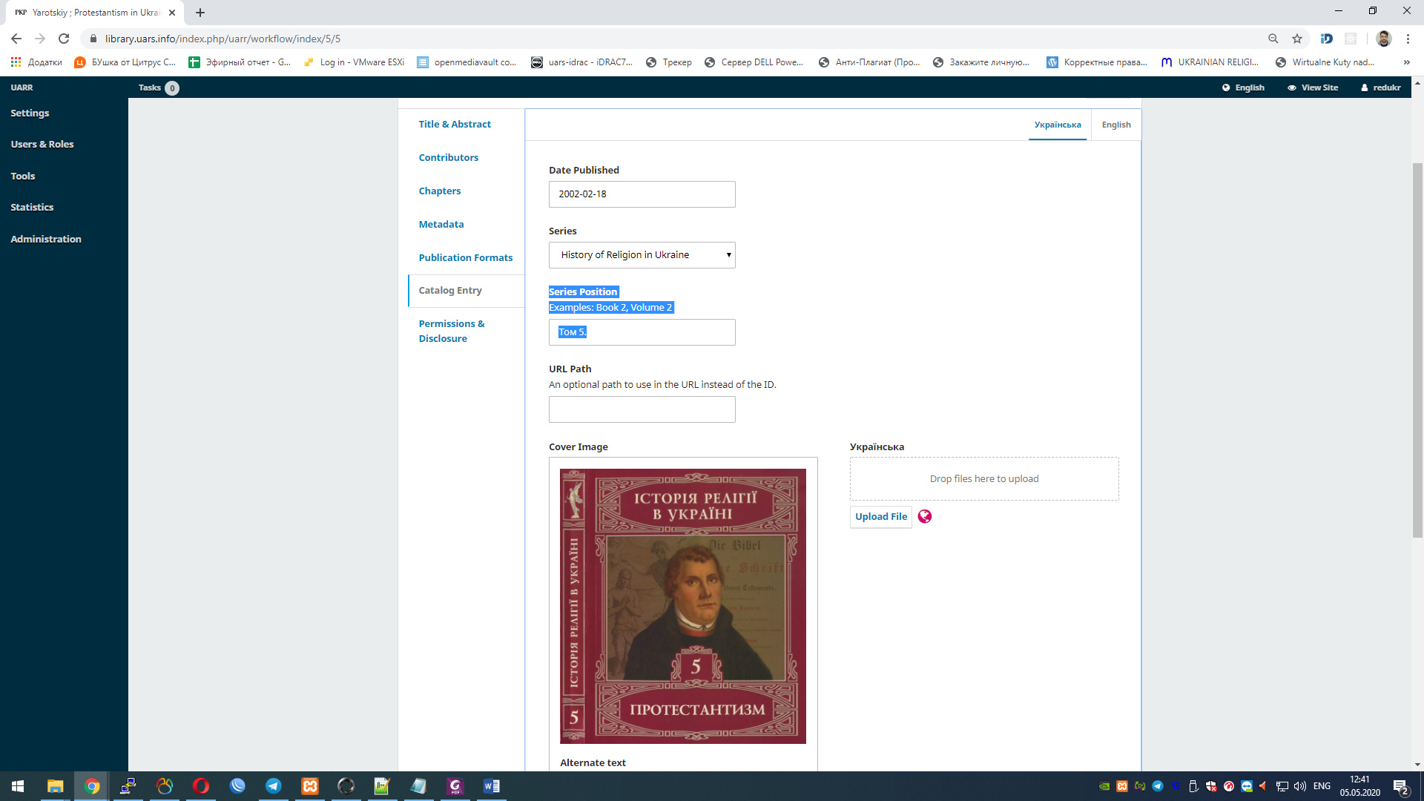Open the Chapters tab
This screenshot has height=801, width=1424.
439,191
